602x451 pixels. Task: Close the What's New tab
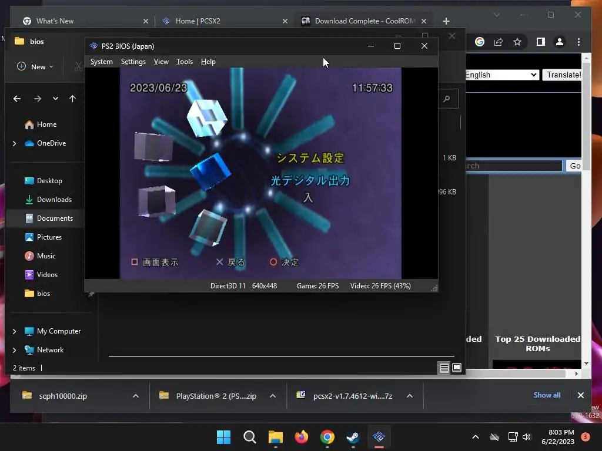pyautogui.click(x=146, y=21)
